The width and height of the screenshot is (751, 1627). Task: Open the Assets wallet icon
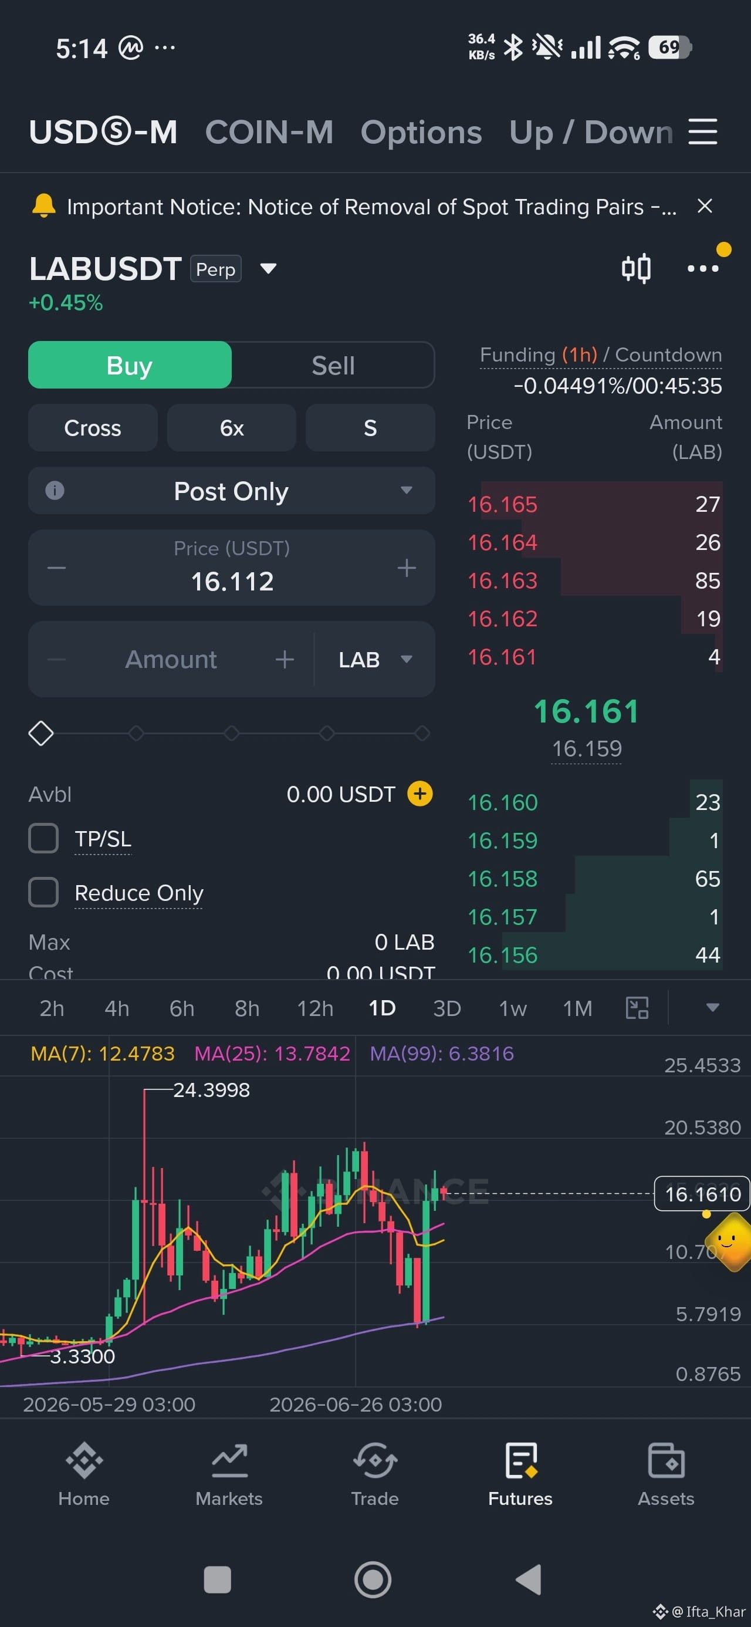click(666, 1460)
